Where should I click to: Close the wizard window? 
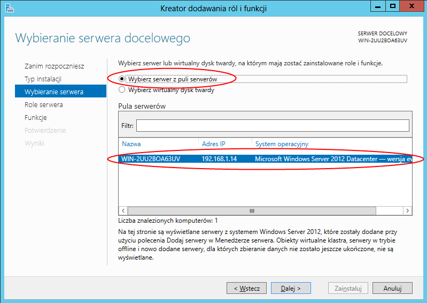click(412, 6)
